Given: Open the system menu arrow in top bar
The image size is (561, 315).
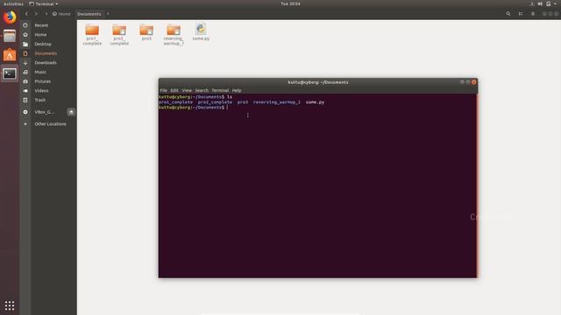Looking at the screenshot, I should pyautogui.click(x=555, y=3).
